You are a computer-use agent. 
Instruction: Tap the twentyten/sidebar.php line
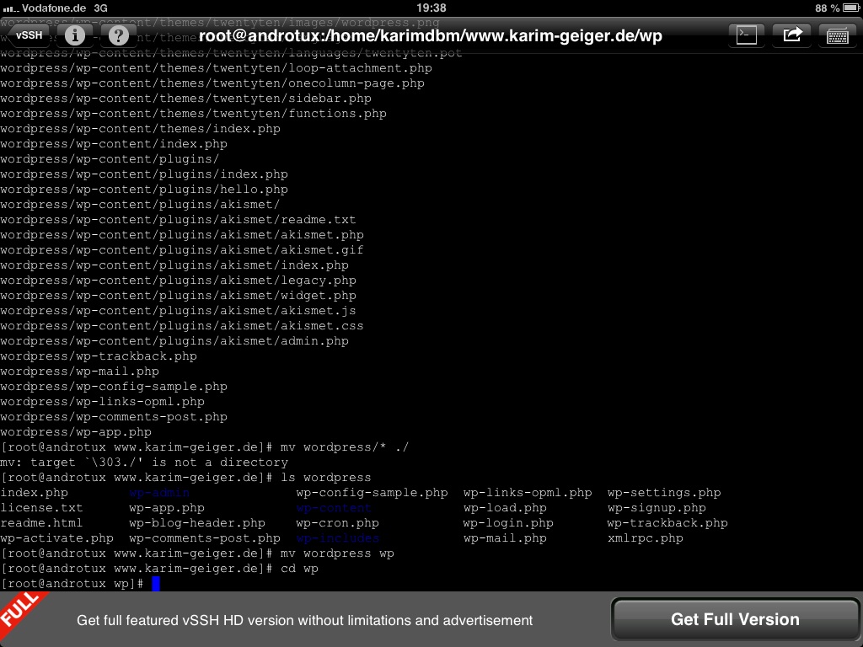point(185,99)
